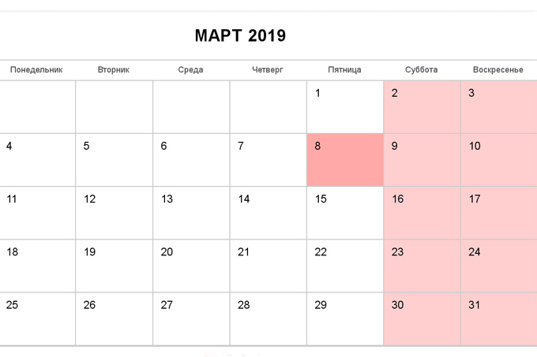
Task: Choose Saturday March 23 weekend cell
Action: pos(422,266)
